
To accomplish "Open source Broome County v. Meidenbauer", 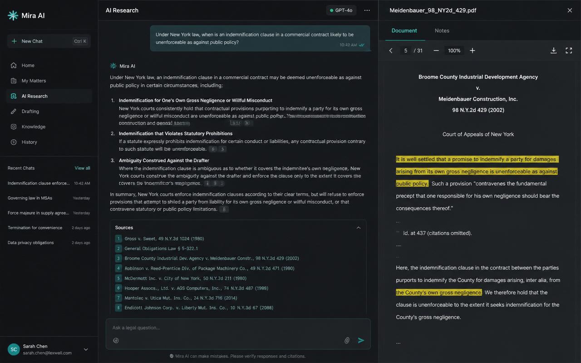I will coord(207,259).
